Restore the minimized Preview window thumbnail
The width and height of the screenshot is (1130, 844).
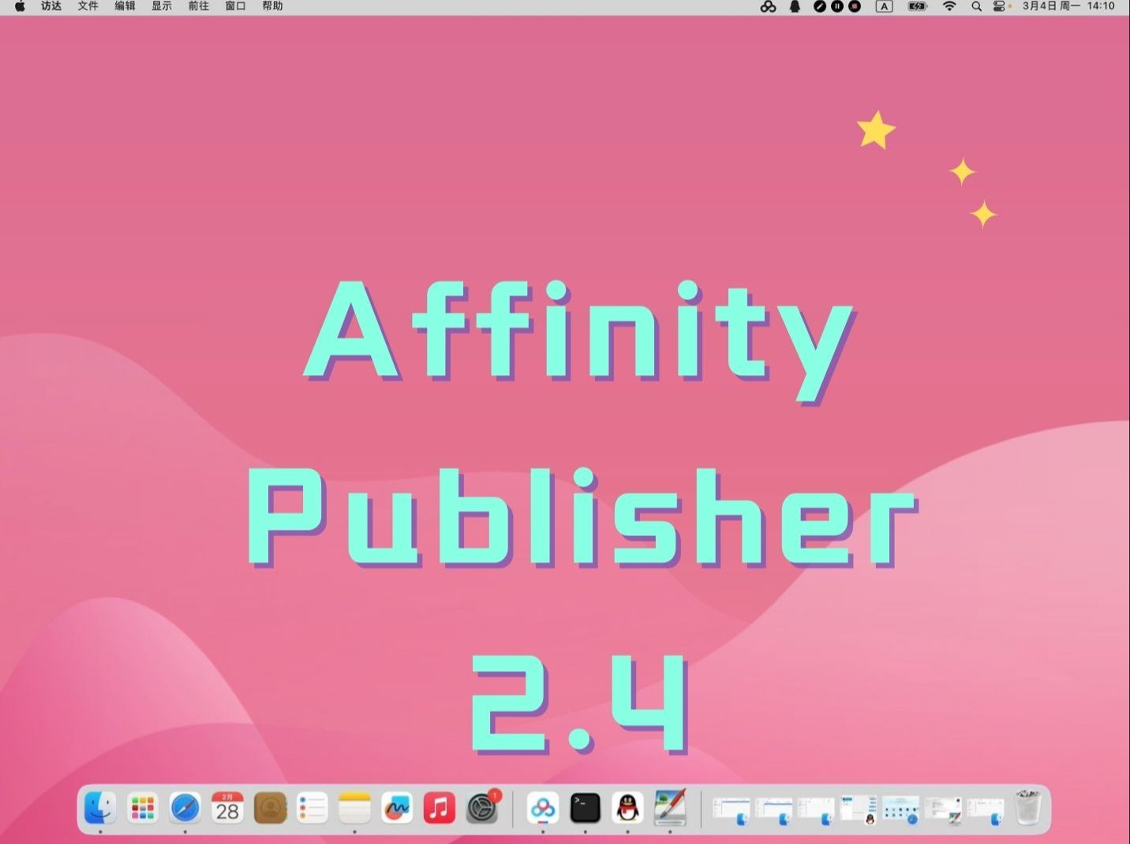944,809
